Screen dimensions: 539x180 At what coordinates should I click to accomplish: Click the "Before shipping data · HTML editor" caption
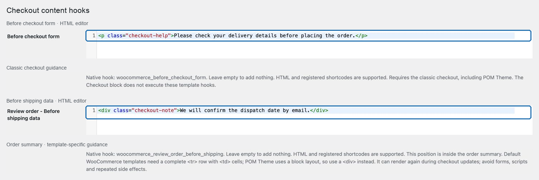[46, 101]
